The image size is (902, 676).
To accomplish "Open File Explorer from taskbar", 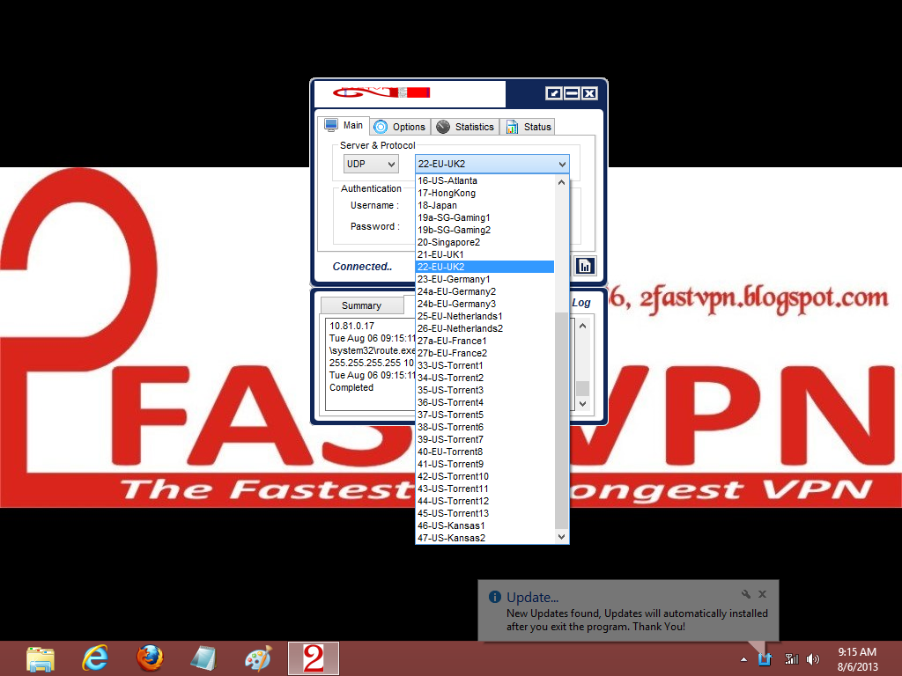I will [x=41, y=658].
